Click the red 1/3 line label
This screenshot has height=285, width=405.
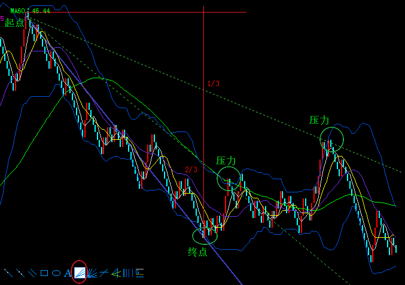tap(213, 84)
